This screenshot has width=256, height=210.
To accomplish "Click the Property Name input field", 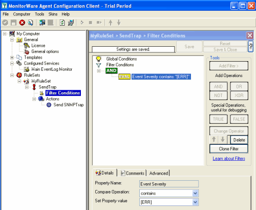I will pyautogui.click(x=169, y=184).
